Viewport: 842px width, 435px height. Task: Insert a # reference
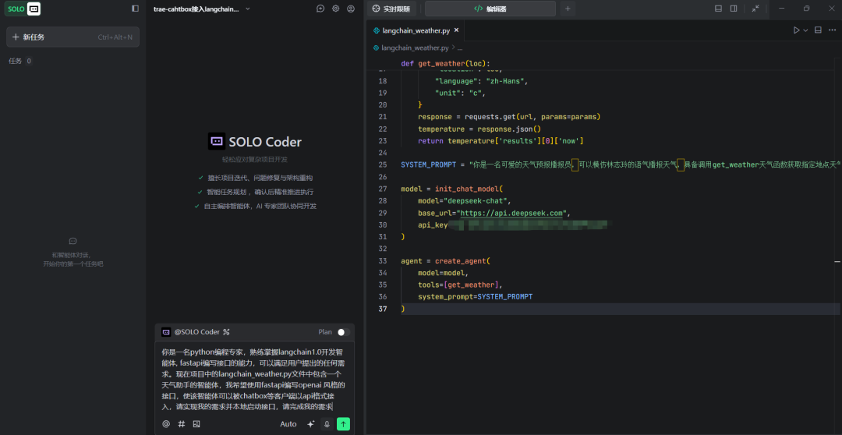click(x=182, y=424)
